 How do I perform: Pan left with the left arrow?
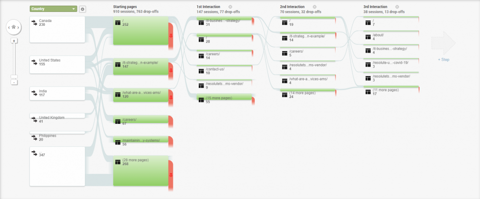(x=9, y=28)
